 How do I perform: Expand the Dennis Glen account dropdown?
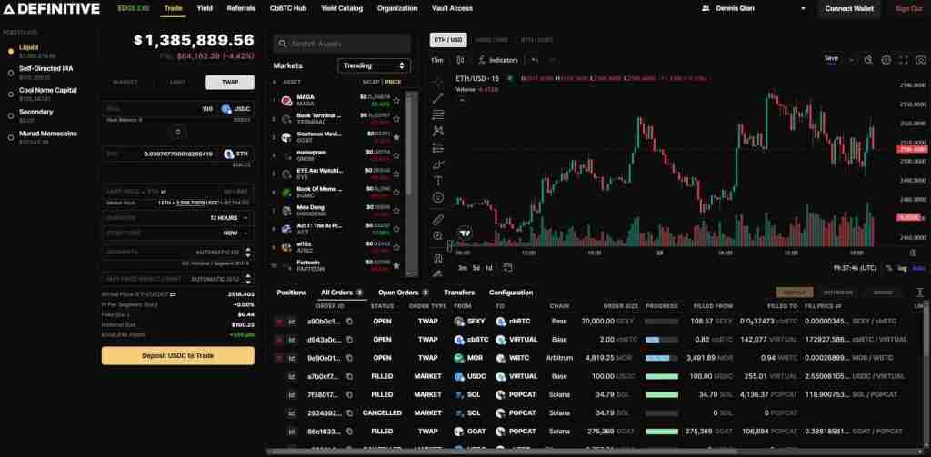coord(754,9)
